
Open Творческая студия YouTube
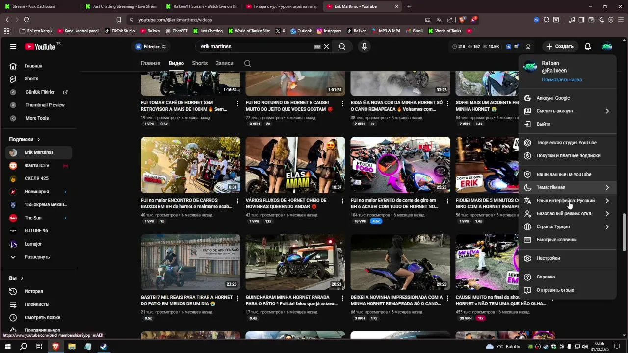click(x=567, y=143)
